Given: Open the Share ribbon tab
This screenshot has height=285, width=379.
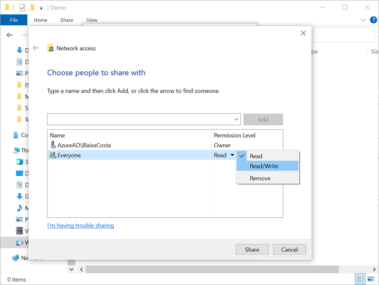Looking at the screenshot, I should tap(67, 20).
